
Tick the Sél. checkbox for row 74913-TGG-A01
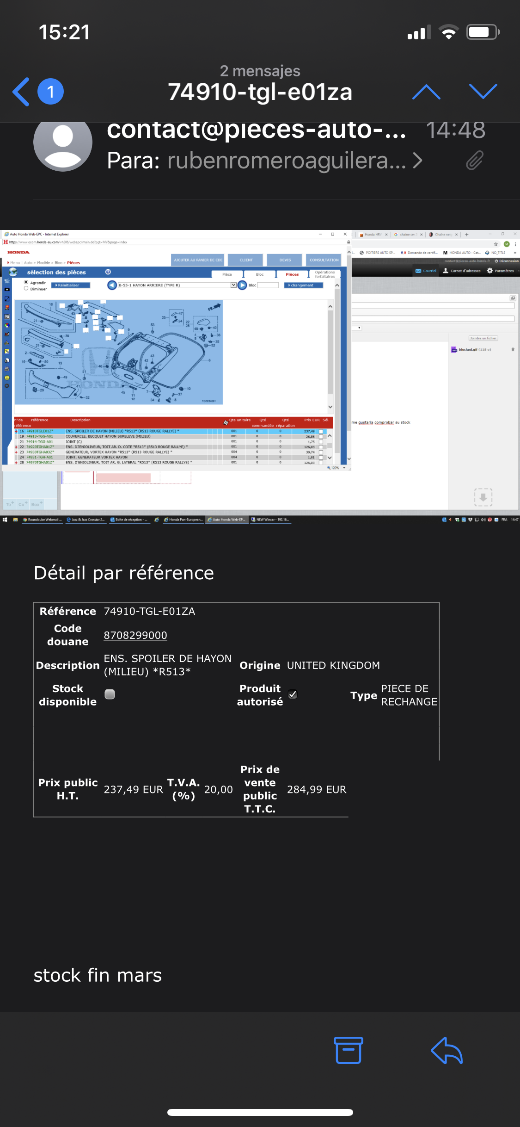(321, 436)
